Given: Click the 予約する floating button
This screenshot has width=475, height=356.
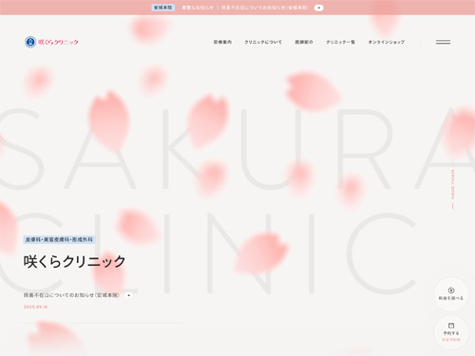Looking at the screenshot, I should 451,332.
